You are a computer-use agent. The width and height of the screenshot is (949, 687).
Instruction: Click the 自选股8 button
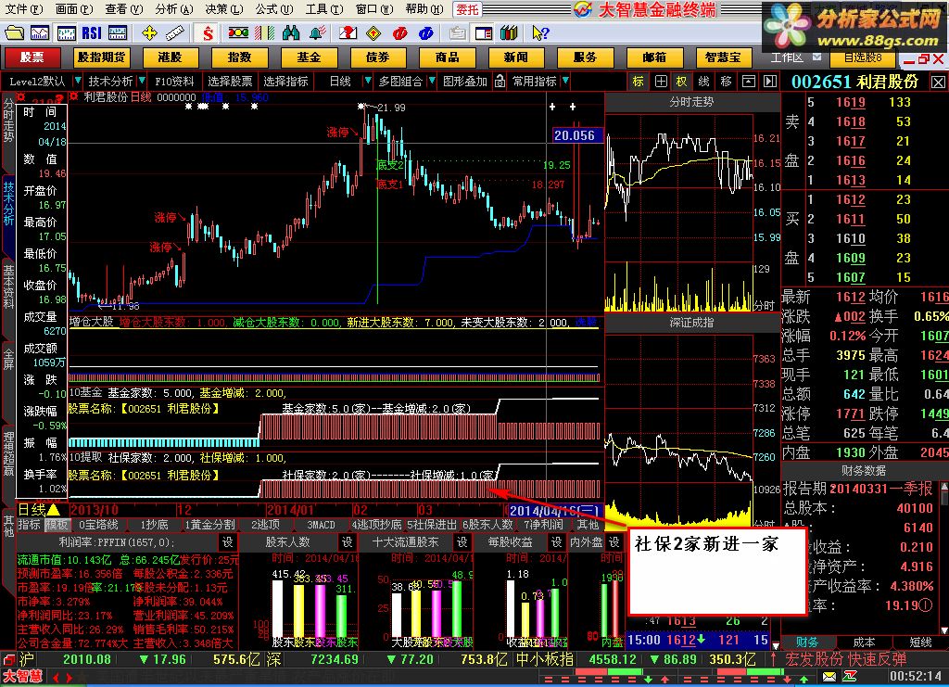pyautogui.click(x=863, y=57)
